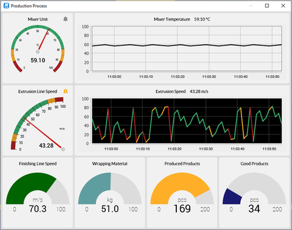292x230 pixels.
Task: Click the Production Process app icon in title bar
Action: pos(6,5)
